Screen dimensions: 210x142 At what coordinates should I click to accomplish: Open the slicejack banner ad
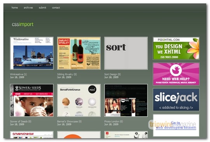(176, 100)
